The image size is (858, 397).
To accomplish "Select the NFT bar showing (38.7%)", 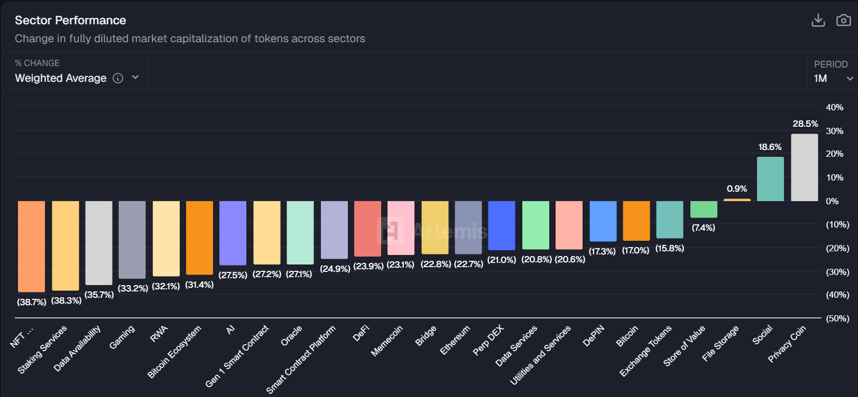I will pos(32,245).
